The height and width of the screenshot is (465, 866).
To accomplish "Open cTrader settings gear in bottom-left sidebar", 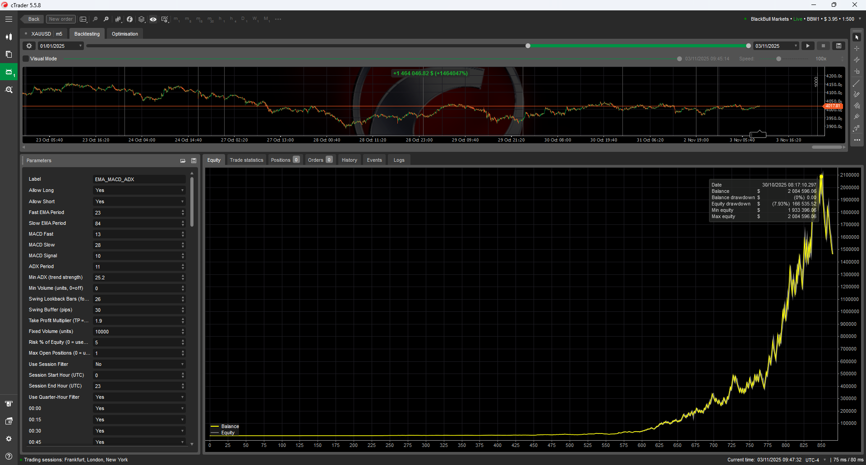I will point(9,438).
